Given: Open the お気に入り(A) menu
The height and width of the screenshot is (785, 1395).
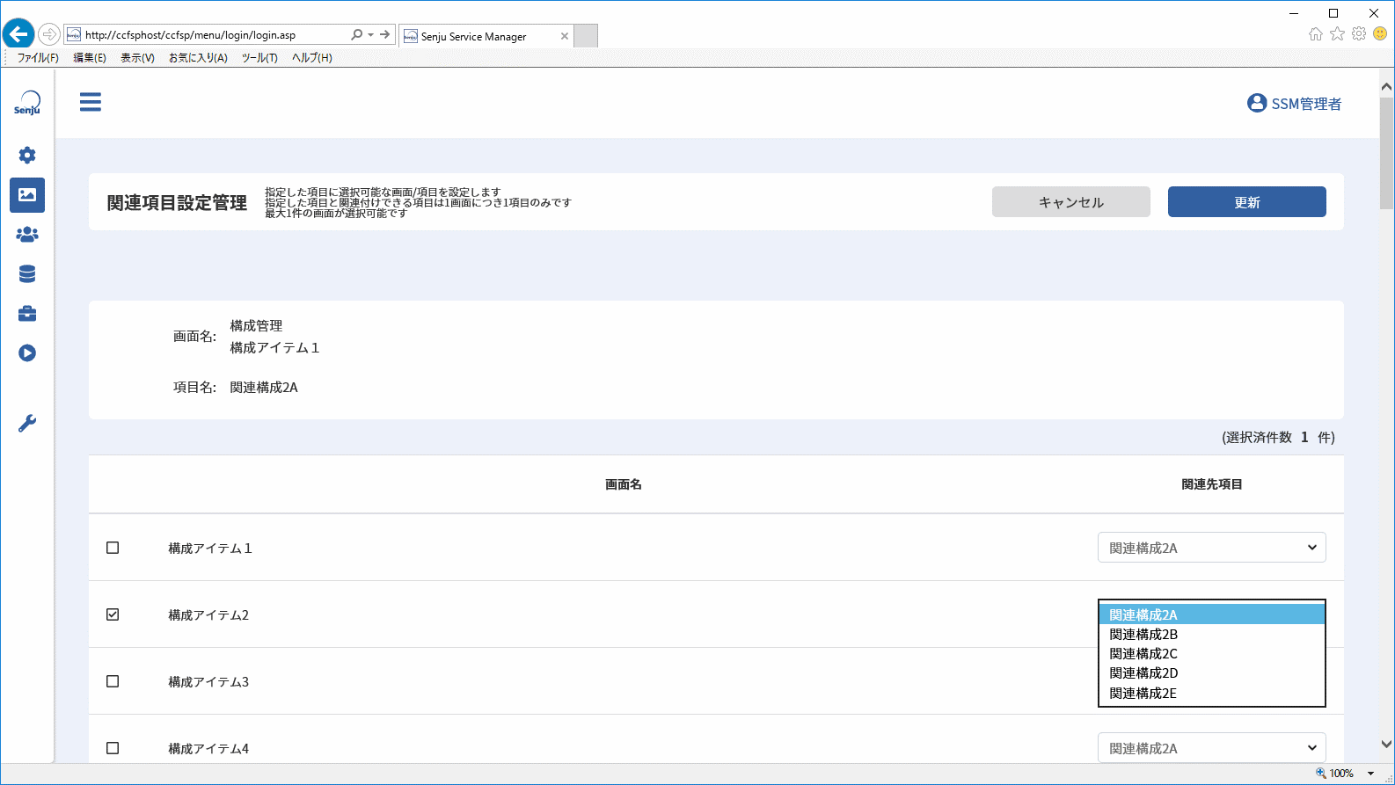Looking at the screenshot, I should pyautogui.click(x=198, y=58).
